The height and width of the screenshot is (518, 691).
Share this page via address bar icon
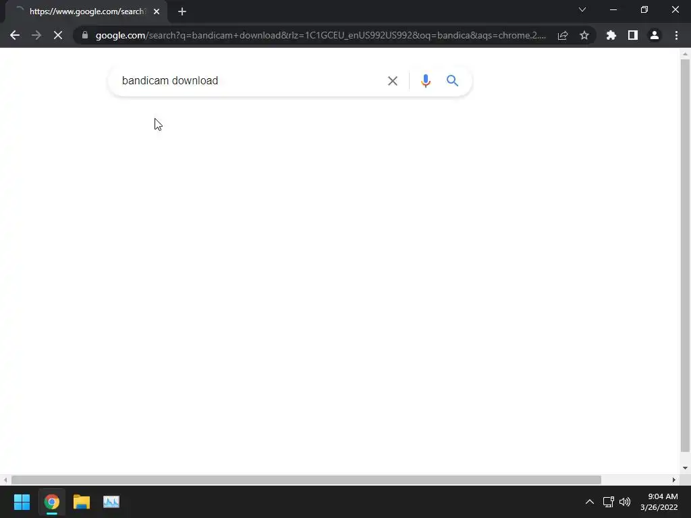[563, 35]
